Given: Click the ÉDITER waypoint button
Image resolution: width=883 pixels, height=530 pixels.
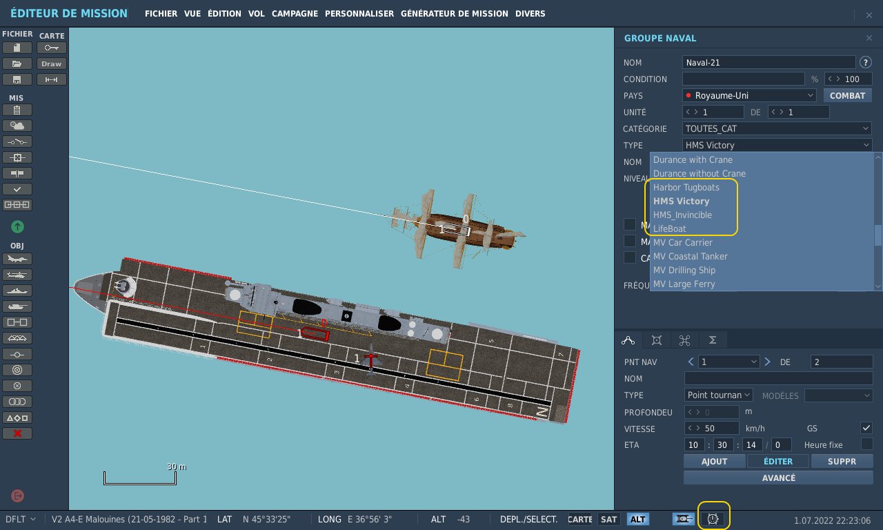Looking at the screenshot, I should [778, 461].
